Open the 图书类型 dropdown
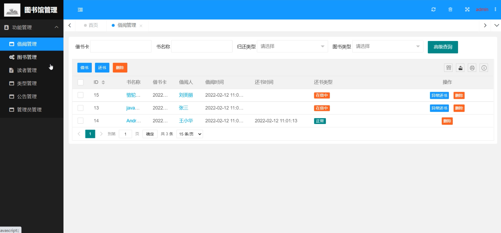This screenshot has width=501, height=233. coord(388,46)
